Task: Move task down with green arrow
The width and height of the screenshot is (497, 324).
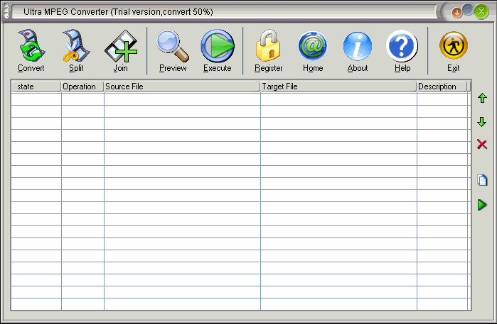Action: coord(482,122)
